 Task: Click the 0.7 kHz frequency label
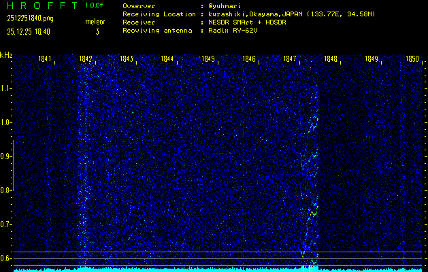[x=5, y=224]
